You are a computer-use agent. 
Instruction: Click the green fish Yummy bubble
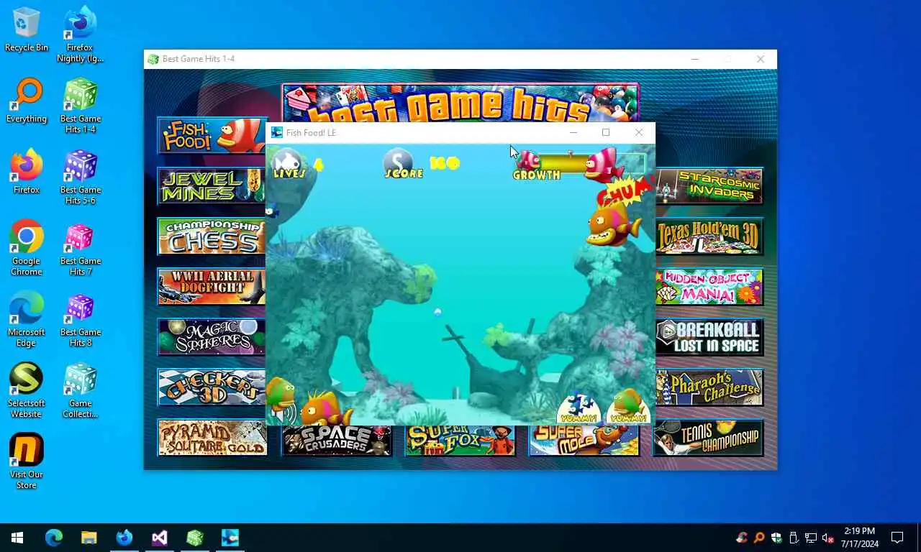pyautogui.click(x=627, y=408)
